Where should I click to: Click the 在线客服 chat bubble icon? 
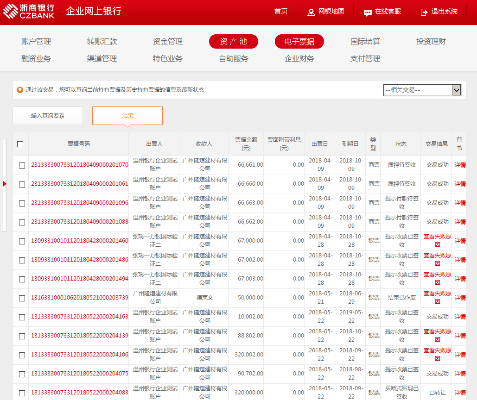click(x=368, y=12)
